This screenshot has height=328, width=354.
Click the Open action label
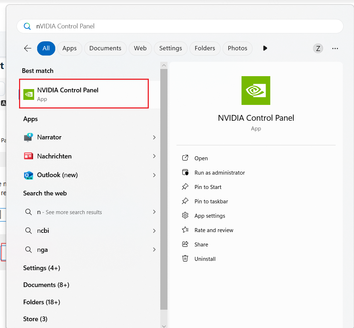201,158
